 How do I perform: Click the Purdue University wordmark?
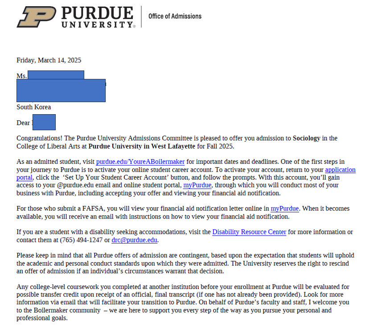(98, 17)
